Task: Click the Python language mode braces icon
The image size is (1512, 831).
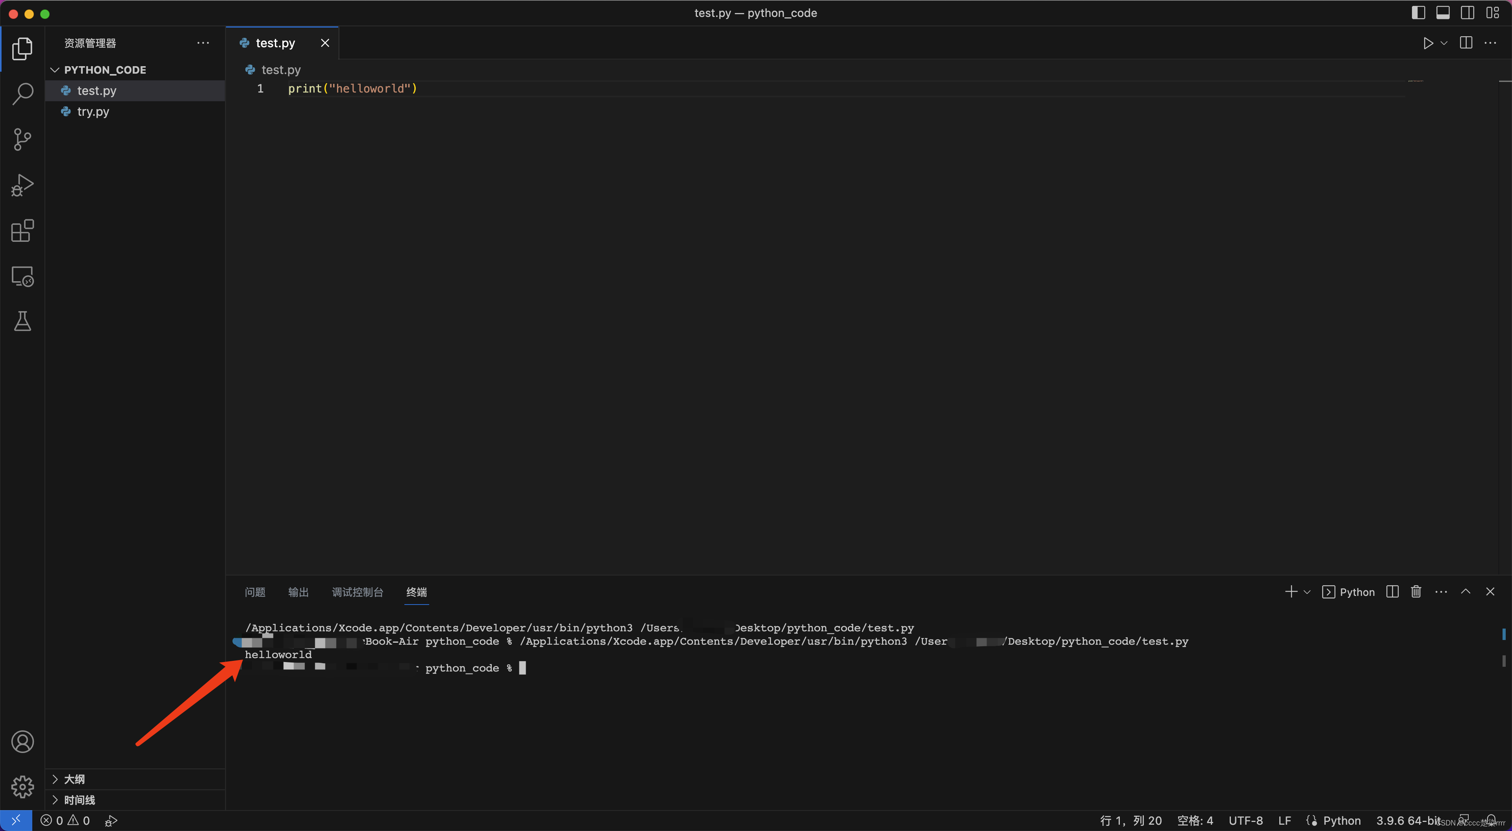Action: point(1311,820)
